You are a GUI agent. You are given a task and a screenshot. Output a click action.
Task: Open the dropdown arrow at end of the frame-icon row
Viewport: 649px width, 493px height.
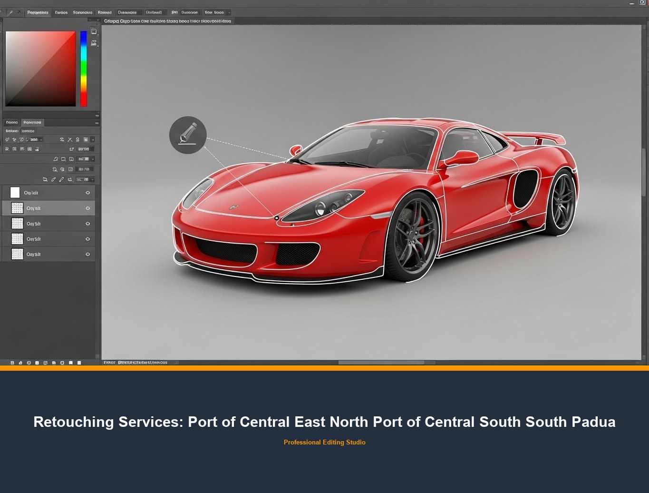pos(93,139)
